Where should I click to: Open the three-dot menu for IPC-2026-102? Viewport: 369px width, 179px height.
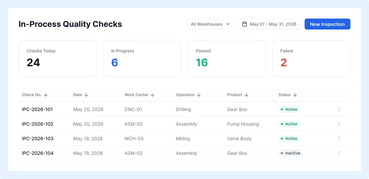pos(339,124)
